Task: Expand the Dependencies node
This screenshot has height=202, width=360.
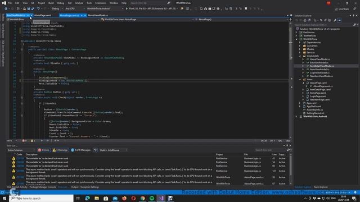Action: click(x=300, y=43)
